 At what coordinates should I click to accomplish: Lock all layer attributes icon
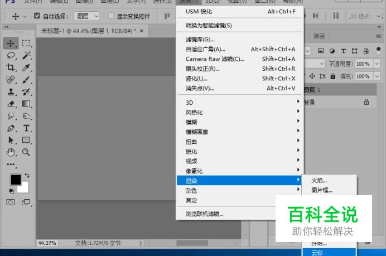333,76
